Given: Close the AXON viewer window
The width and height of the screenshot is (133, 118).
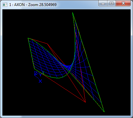Looking at the screenshot, I should (123, 3).
